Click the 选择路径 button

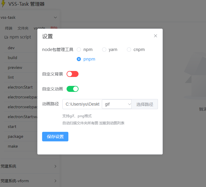tap(144, 104)
